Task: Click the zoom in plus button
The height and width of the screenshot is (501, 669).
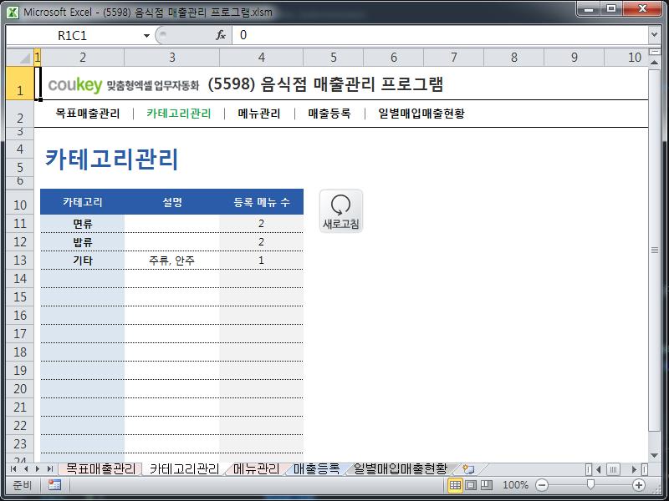Action: 639,485
